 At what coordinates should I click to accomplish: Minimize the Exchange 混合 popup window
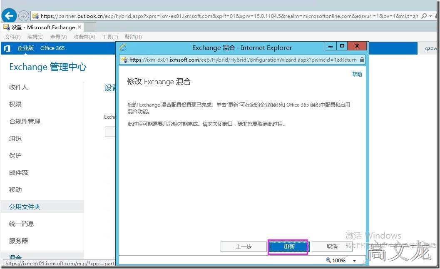click(x=331, y=46)
